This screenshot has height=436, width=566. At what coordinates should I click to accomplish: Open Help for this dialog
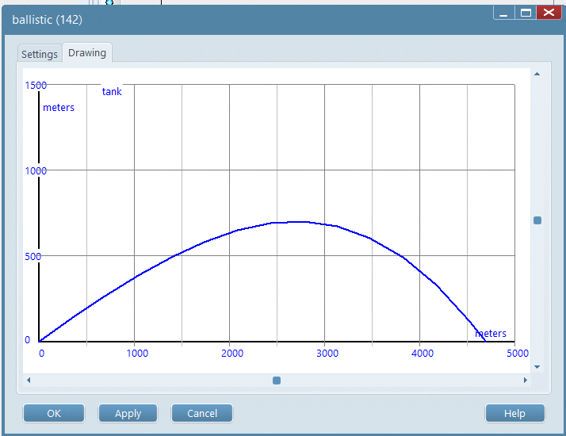pos(514,413)
